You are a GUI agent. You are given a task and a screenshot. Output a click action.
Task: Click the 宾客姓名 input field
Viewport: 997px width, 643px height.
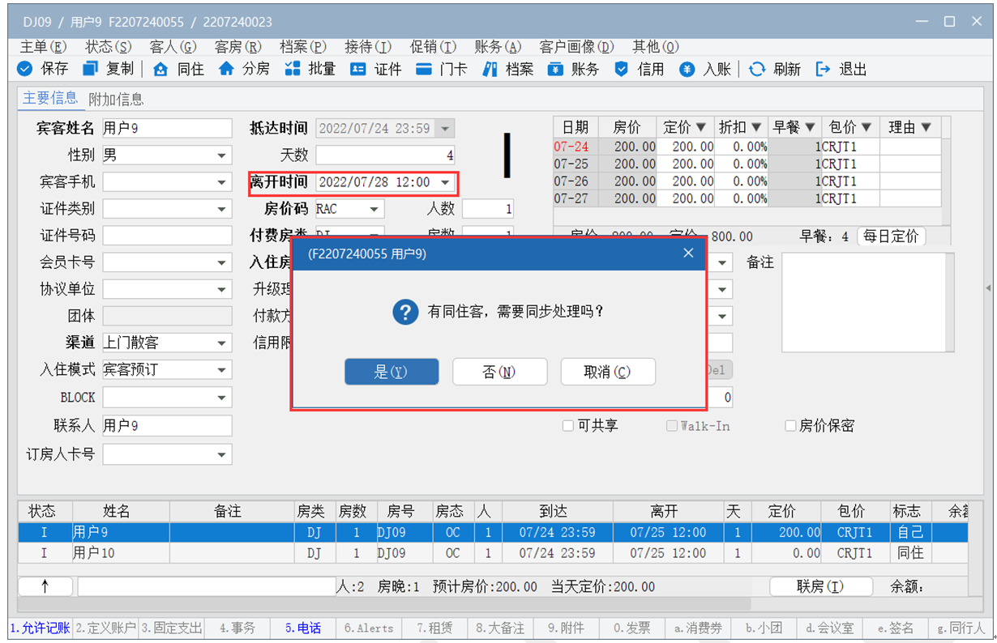pyautogui.click(x=167, y=128)
